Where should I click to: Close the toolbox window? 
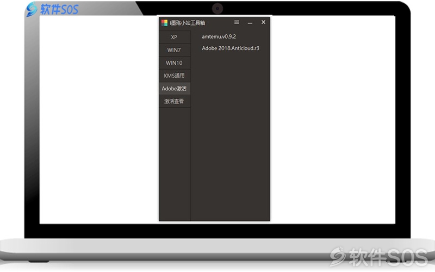(x=263, y=22)
